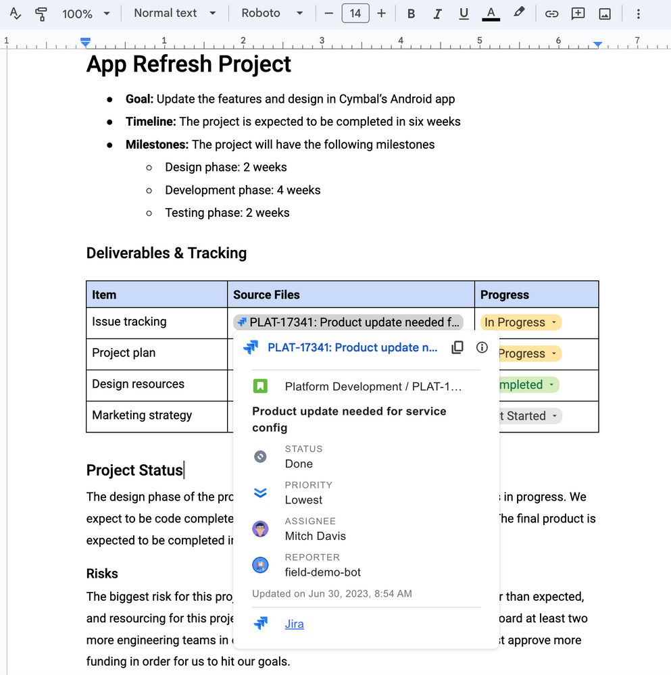
Task: Copy the Jira link with the copy icon
Action: 457,347
